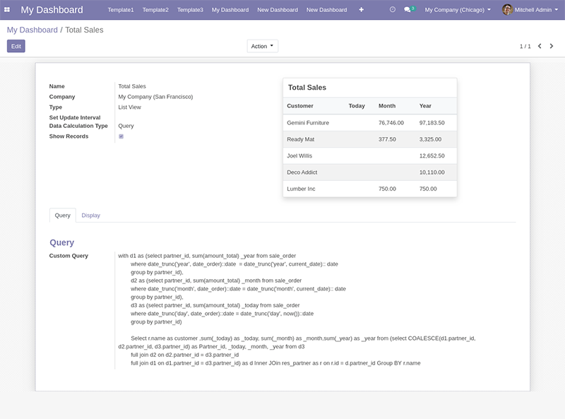565x419 pixels.
Task: Open Template1 menu item
Action: pos(120,10)
